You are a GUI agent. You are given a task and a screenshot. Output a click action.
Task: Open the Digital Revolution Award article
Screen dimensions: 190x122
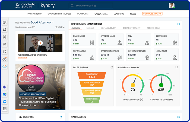[37, 102]
